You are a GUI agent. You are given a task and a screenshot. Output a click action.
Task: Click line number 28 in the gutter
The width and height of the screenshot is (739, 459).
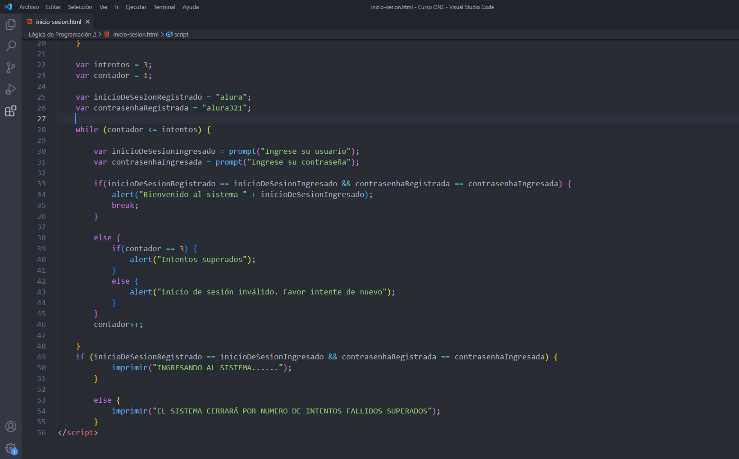click(x=41, y=130)
